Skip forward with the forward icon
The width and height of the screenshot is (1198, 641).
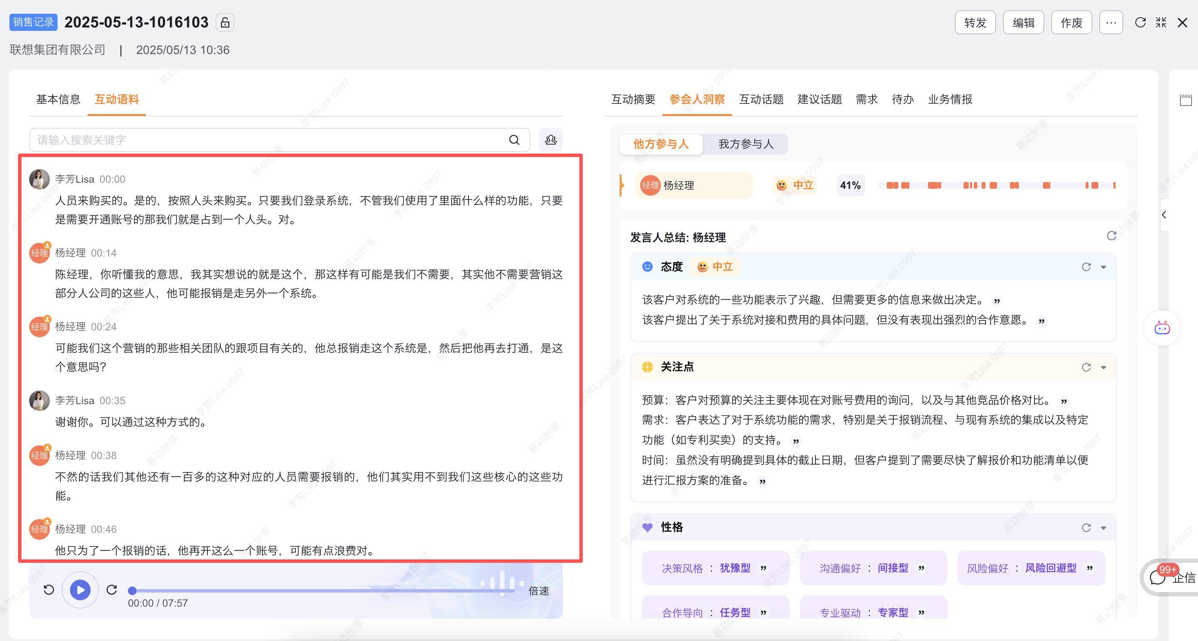pos(112,590)
